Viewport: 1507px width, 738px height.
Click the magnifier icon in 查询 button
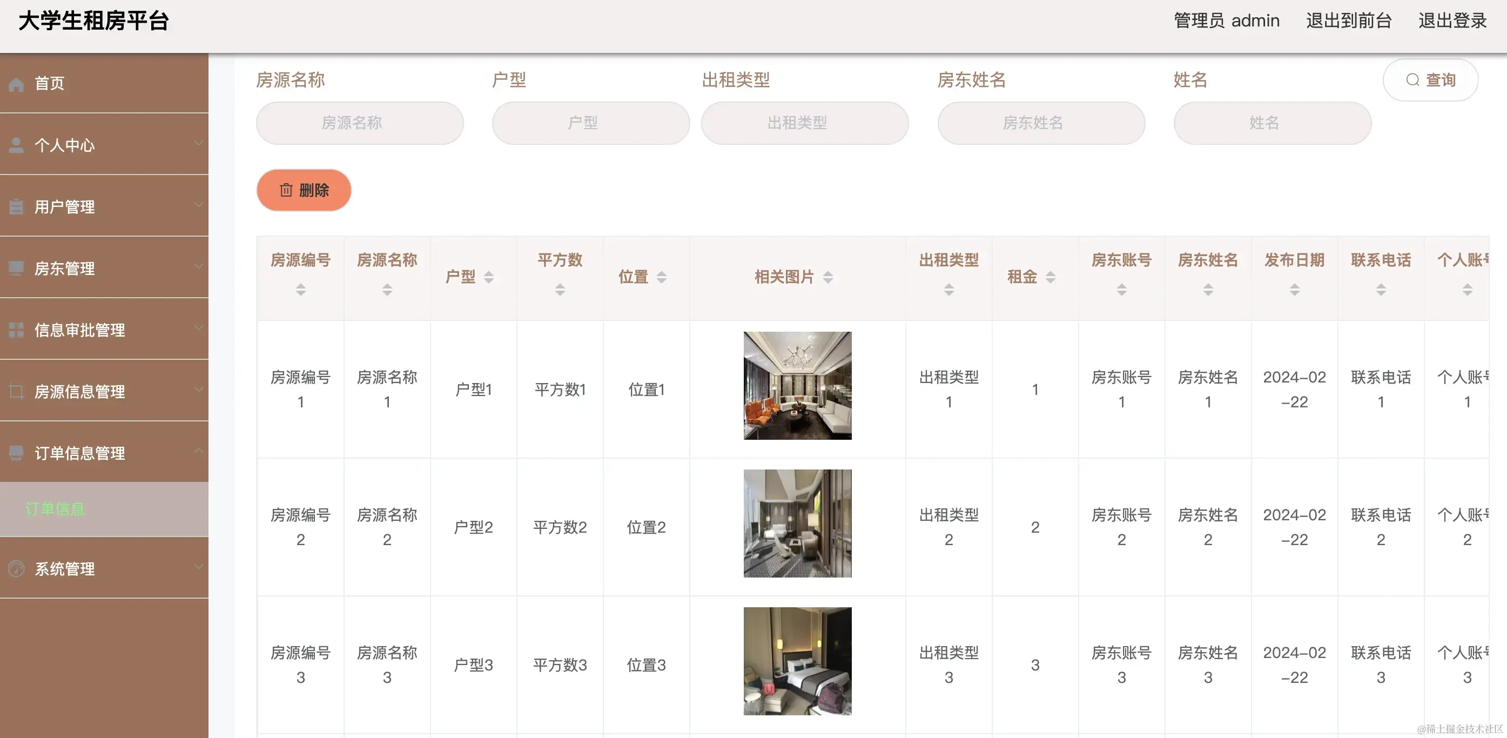coord(1414,79)
